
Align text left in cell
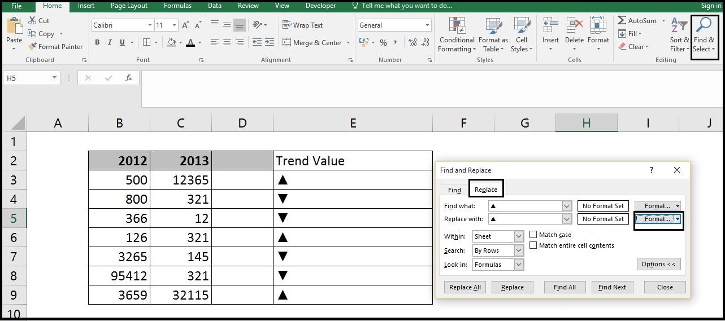point(215,42)
